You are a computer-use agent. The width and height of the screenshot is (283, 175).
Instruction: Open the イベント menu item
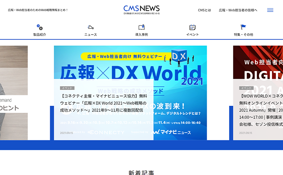coord(192,35)
